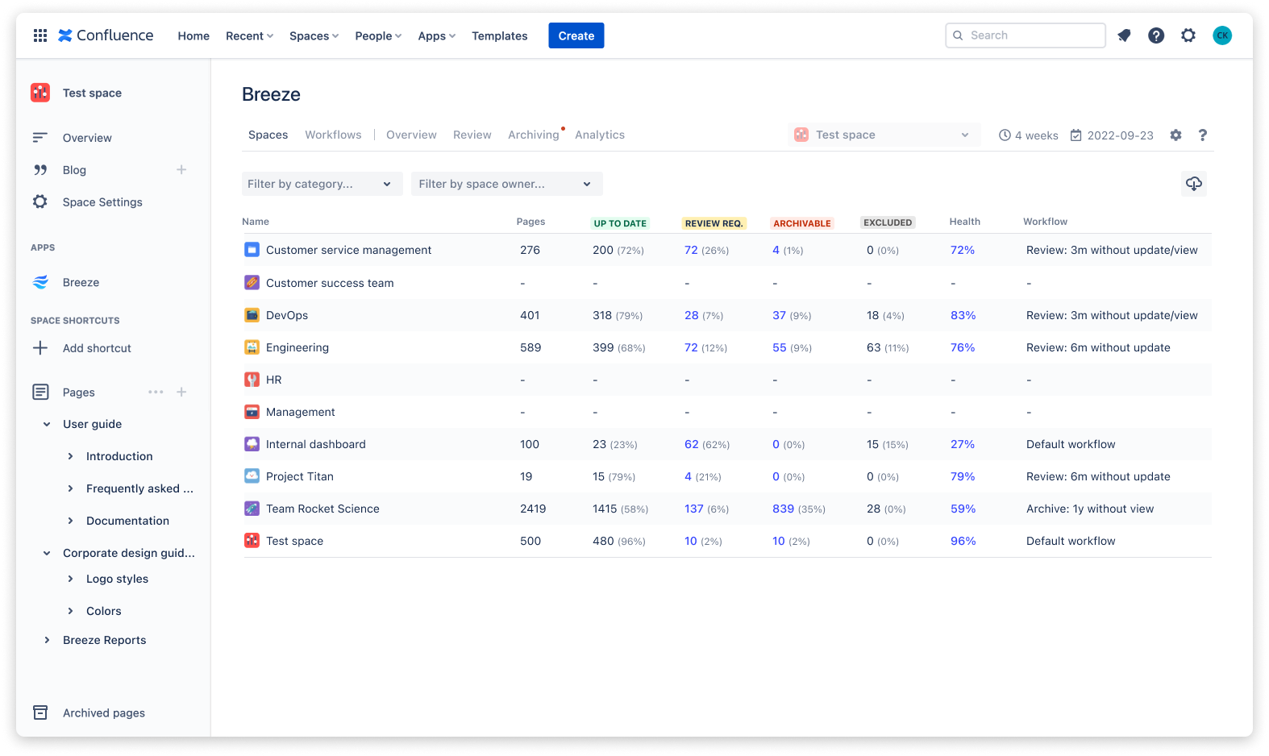Click Add shortcut in sidebar
The image size is (1269, 756).
[97, 348]
